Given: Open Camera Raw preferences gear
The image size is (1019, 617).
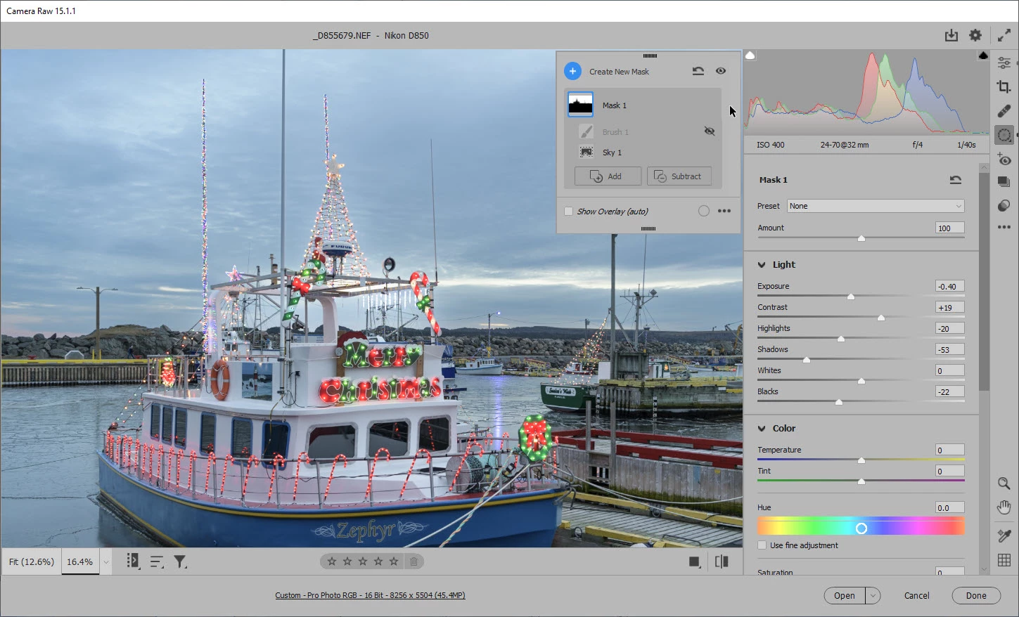Looking at the screenshot, I should 975,35.
